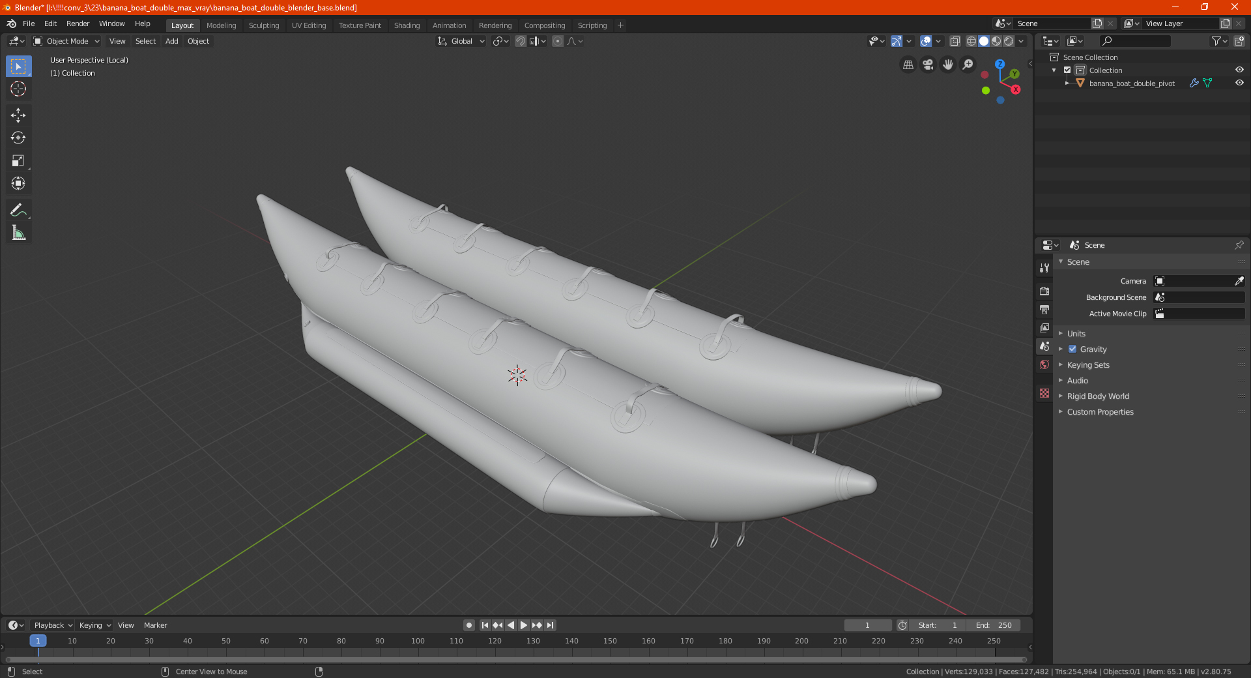Open the View Layer properties tab
This screenshot has height=678, width=1251.
1044,327
